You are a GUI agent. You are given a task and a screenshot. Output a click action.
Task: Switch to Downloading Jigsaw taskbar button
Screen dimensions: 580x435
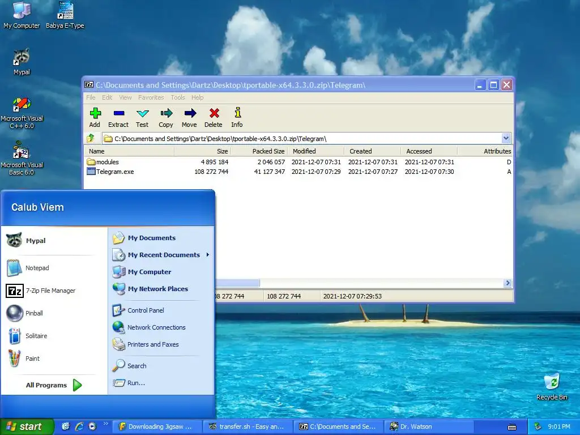(x=157, y=427)
